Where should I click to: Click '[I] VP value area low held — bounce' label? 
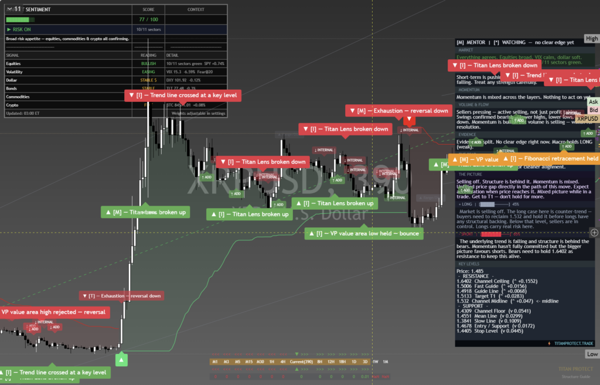click(x=364, y=233)
